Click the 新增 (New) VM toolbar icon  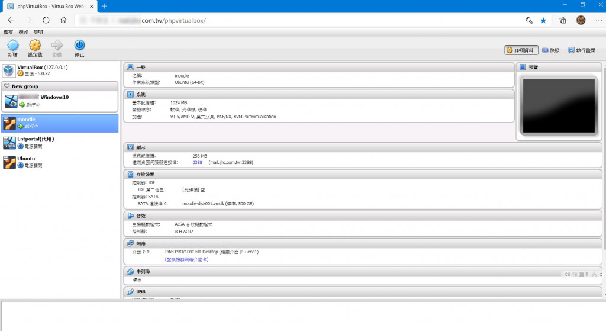[13, 45]
